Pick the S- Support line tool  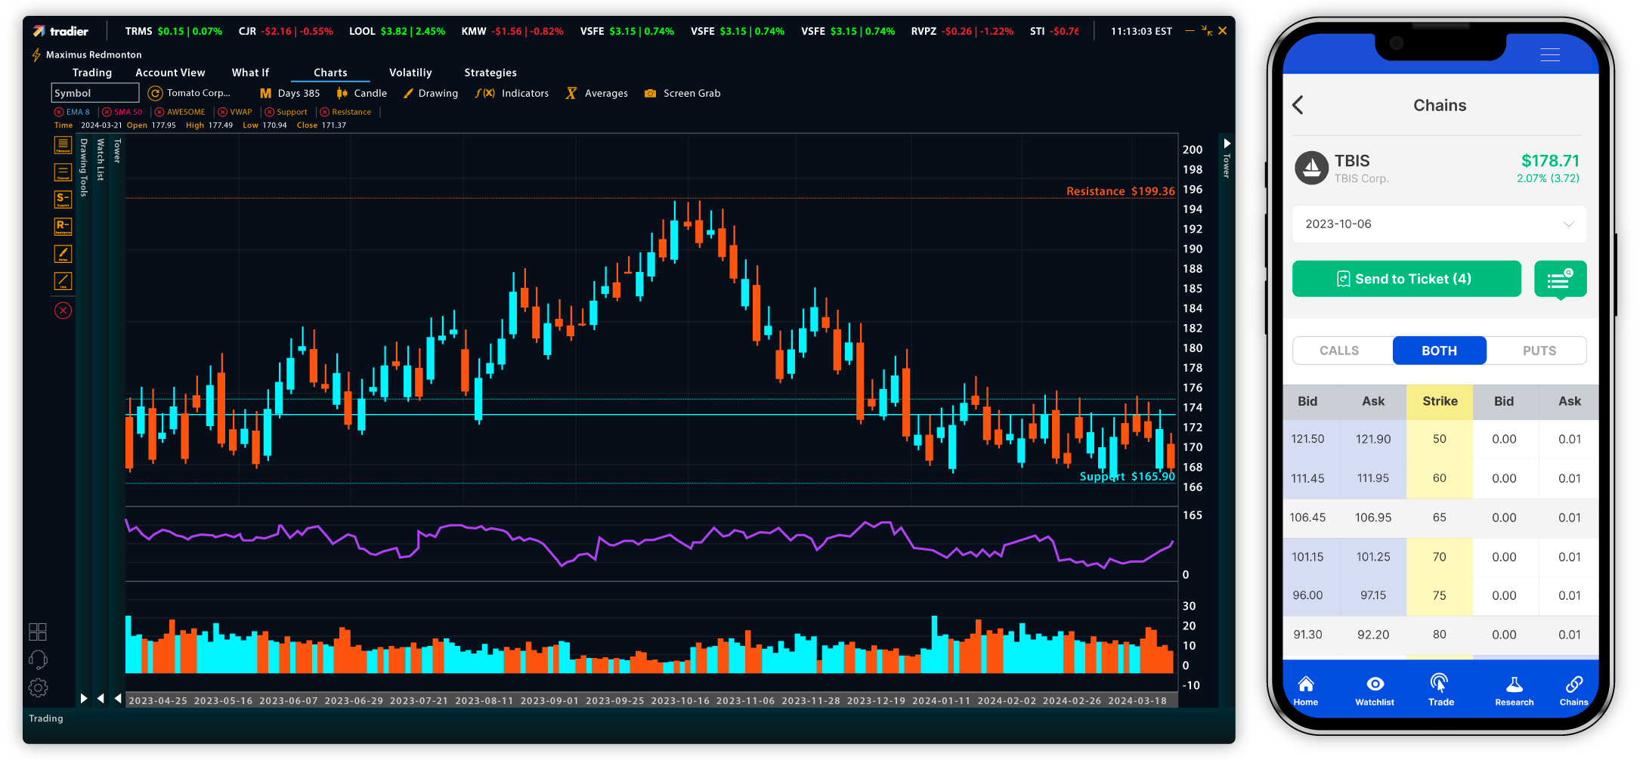[x=63, y=199]
